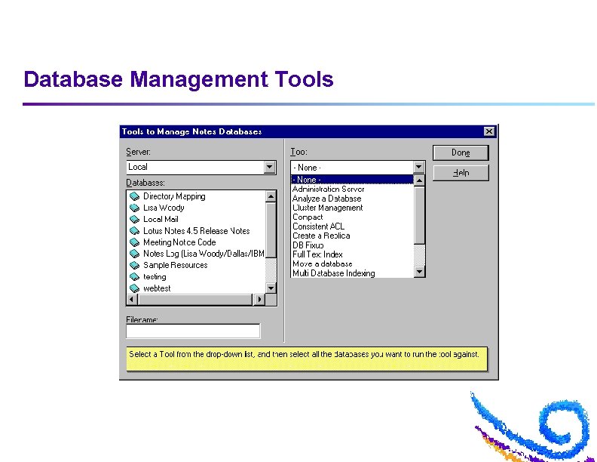The image size is (597, 462).
Task: Click Databases list scroll right arrow
Action: tap(259, 299)
